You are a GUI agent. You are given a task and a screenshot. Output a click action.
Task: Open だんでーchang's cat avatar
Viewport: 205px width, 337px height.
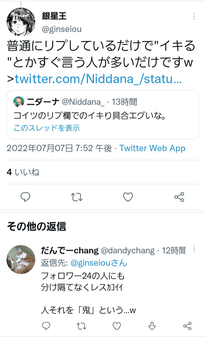[21, 259]
